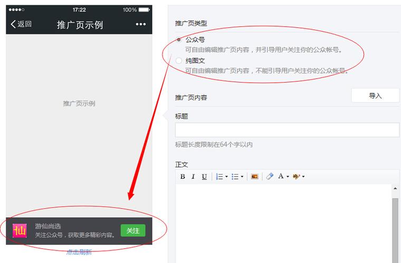401x263 pixels.
Task: Click the battery icon in phone status bar
Action: pos(144,9)
